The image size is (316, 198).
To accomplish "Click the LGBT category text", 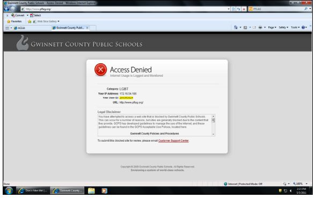I will pyautogui.click(x=124, y=89).
